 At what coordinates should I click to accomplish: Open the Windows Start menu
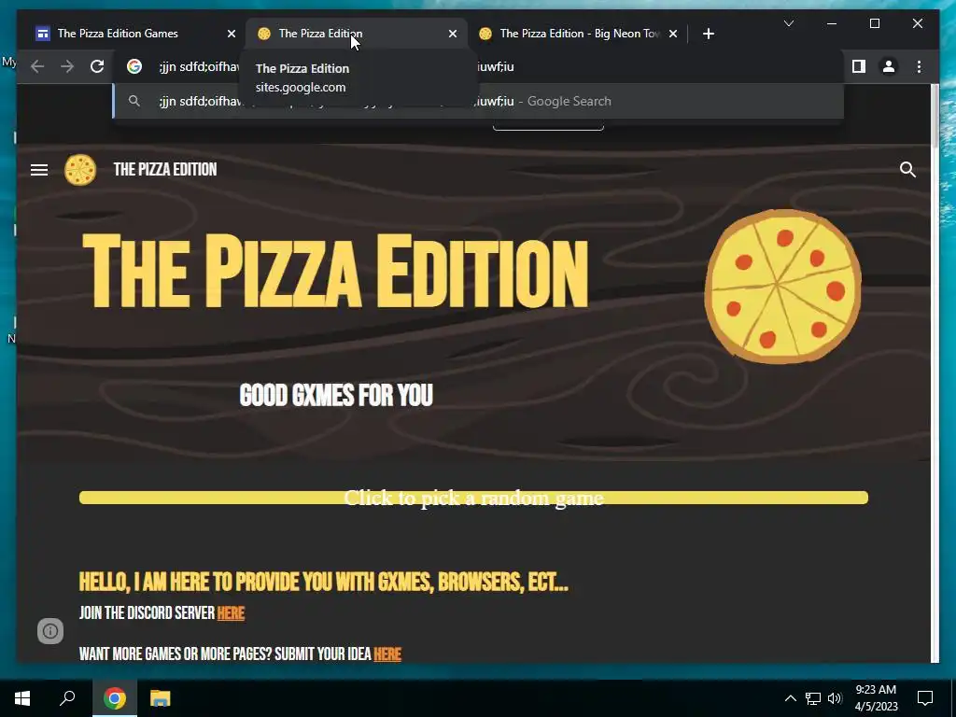pos(22,698)
